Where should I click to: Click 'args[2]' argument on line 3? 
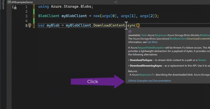click(x=147, y=16)
